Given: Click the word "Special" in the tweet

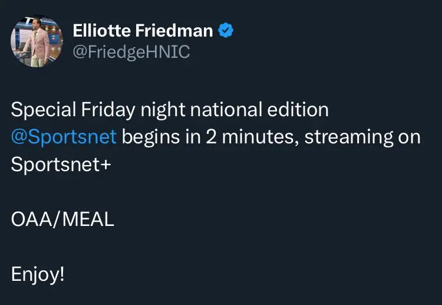Looking at the screenshot, I should [44, 110].
